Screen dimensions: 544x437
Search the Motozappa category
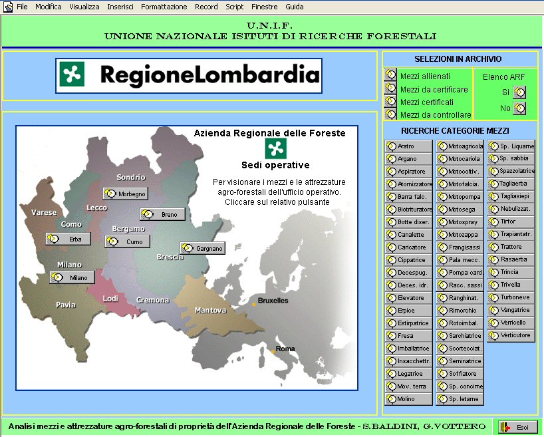tap(460, 235)
